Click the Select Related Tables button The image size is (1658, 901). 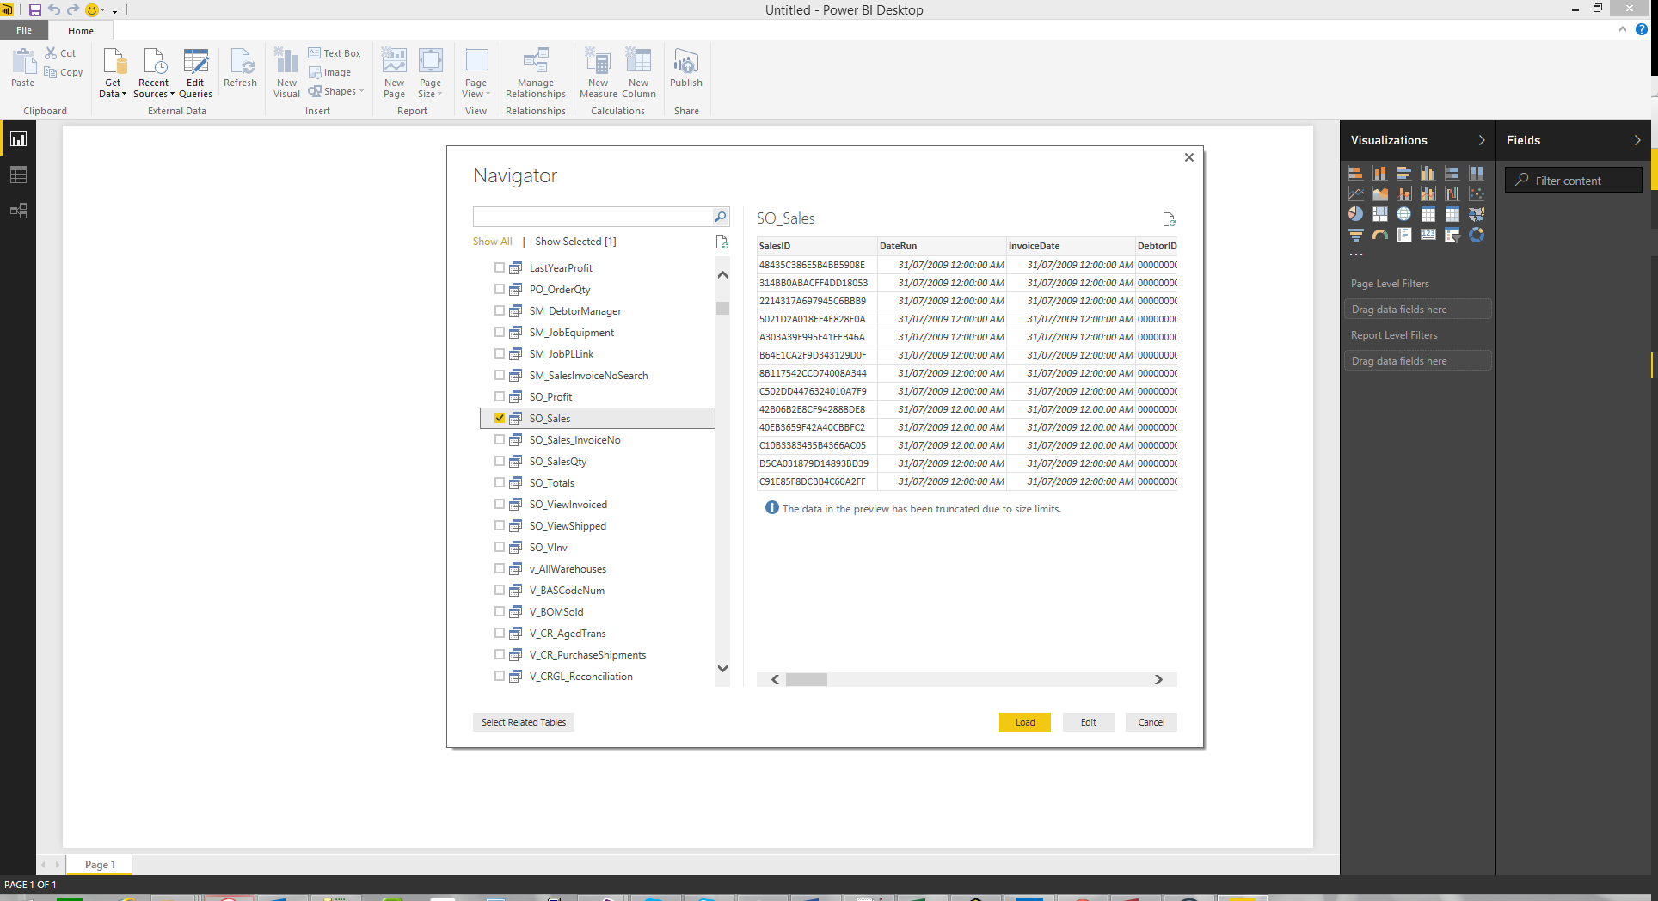coord(523,722)
